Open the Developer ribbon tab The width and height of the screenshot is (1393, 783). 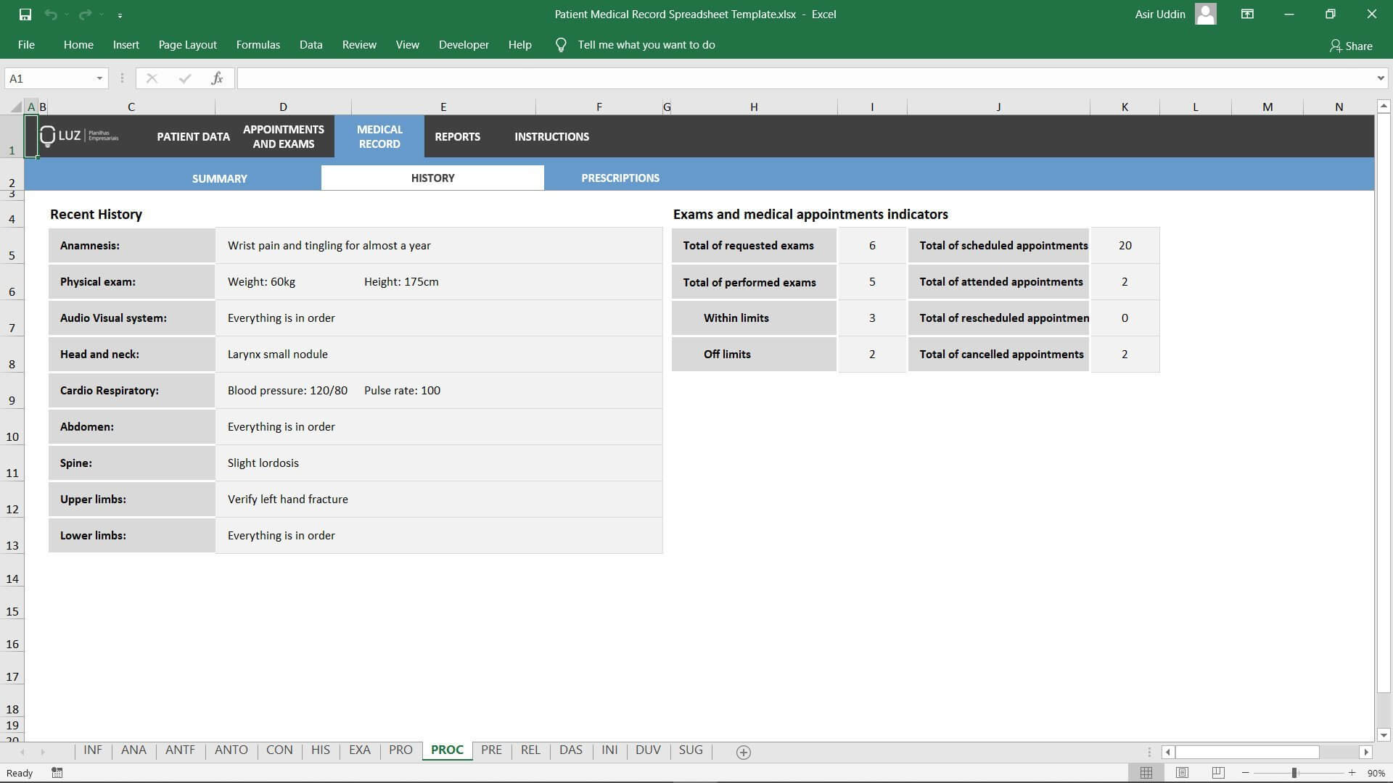[463, 45]
